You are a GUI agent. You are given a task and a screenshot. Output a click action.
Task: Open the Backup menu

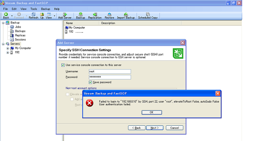tap(45, 9)
